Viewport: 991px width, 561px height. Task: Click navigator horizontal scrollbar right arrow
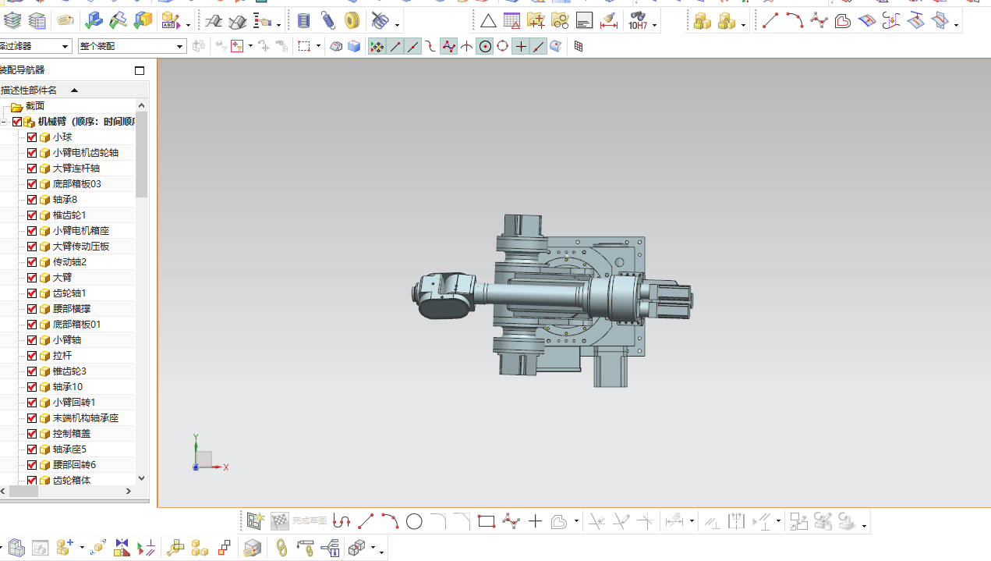(x=129, y=492)
